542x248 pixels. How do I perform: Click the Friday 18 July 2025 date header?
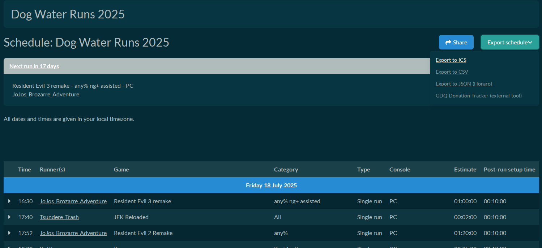point(271,185)
